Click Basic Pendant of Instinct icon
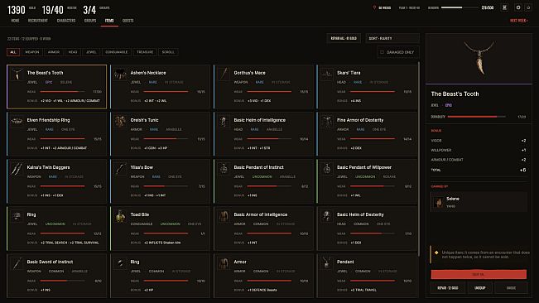The image size is (539, 303). [224, 168]
